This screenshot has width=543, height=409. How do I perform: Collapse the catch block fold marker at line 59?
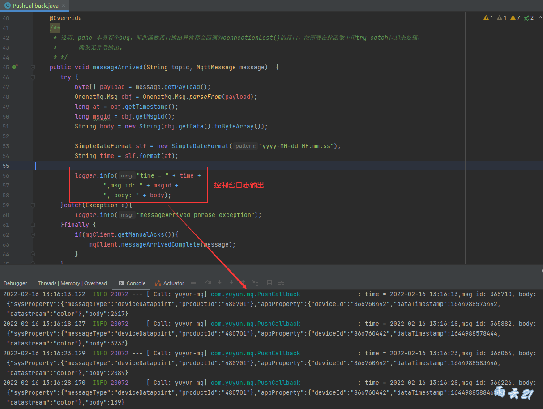point(33,205)
